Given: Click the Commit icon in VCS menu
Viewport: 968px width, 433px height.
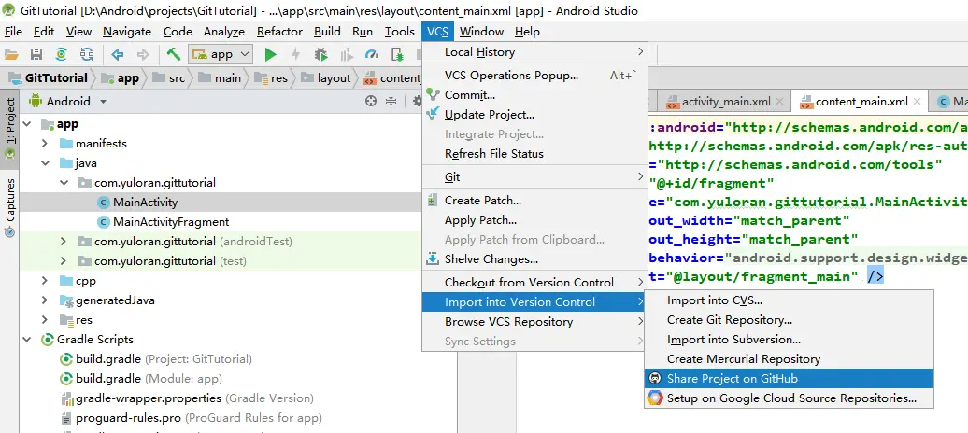Looking at the screenshot, I should pyautogui.click(x=433, y=95).
